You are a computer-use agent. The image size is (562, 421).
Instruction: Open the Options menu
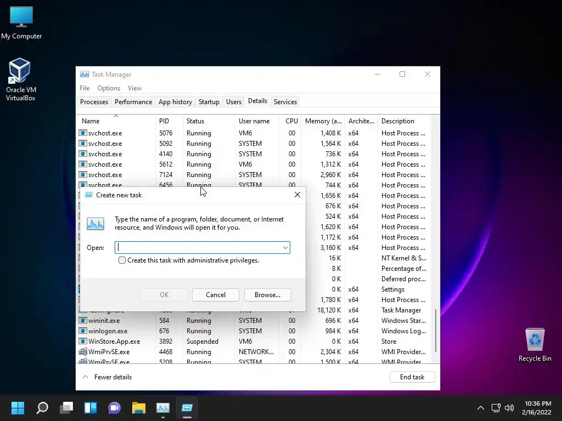pyautogui.click(x=109, y=88)
